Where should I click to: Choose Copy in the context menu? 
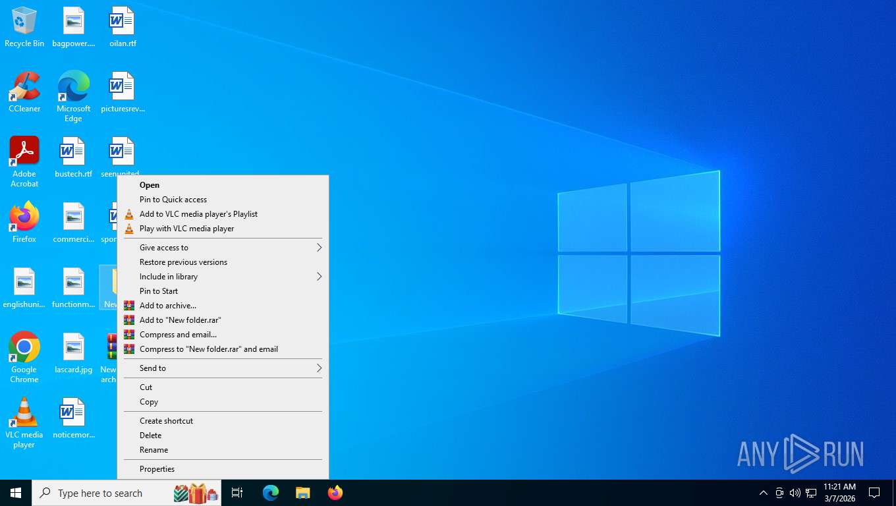coord(223,402)
